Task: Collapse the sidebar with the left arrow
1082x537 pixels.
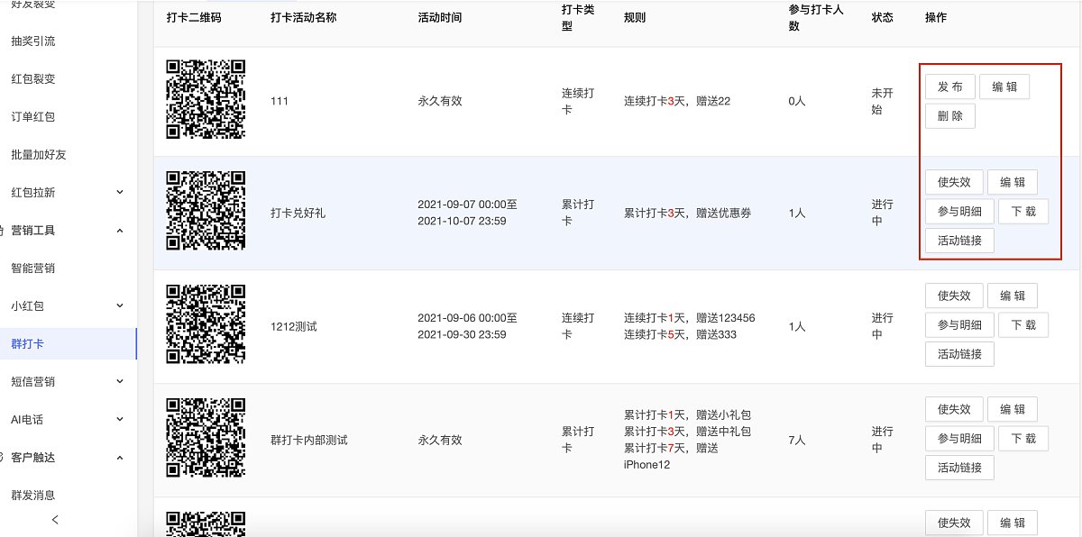Action: 55,520
